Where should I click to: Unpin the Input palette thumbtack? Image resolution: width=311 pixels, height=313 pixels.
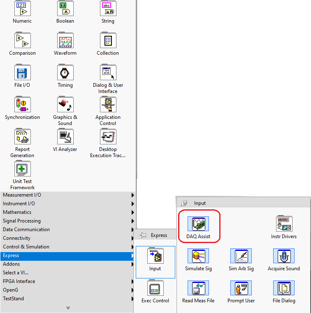pos(184,203)
